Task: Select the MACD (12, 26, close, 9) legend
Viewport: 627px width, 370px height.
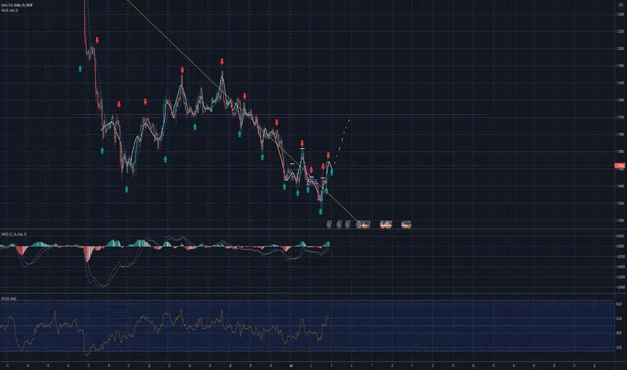Action: tap(13, 234)
